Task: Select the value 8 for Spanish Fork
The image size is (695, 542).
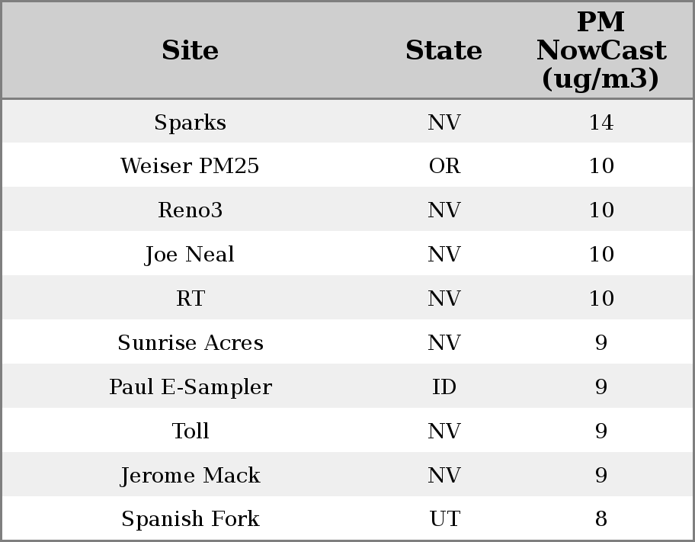Action: [x=601, y=519]
